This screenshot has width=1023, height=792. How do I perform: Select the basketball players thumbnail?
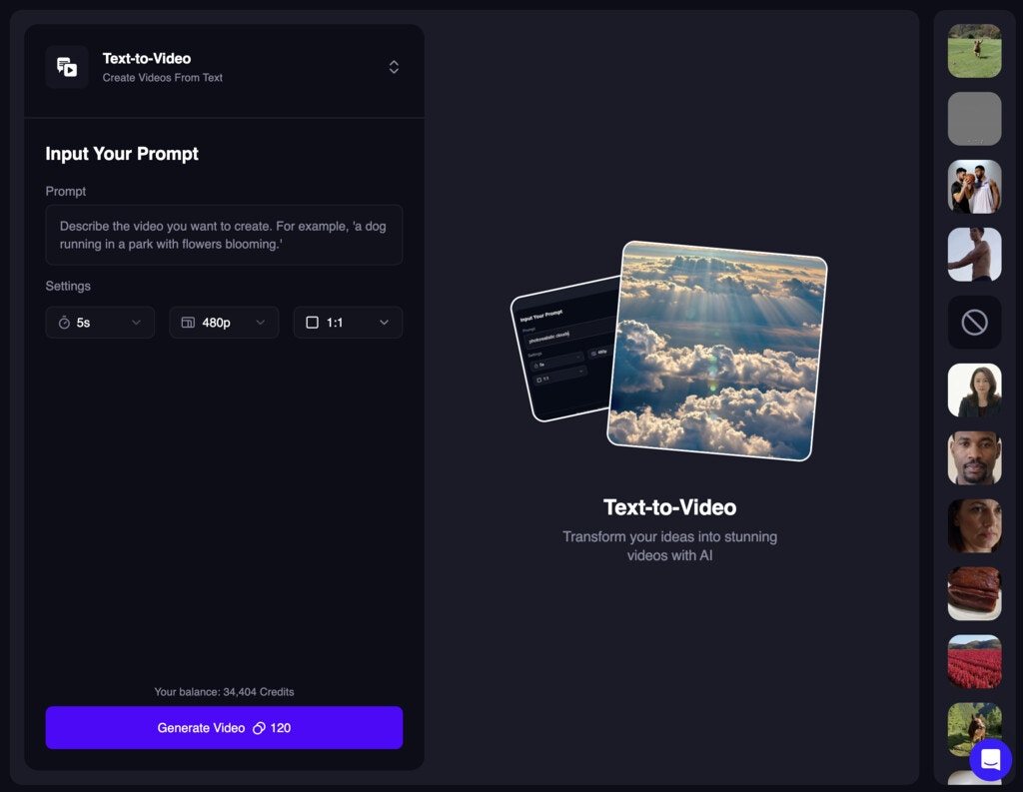pyautogui.click(x=974, y=186)
